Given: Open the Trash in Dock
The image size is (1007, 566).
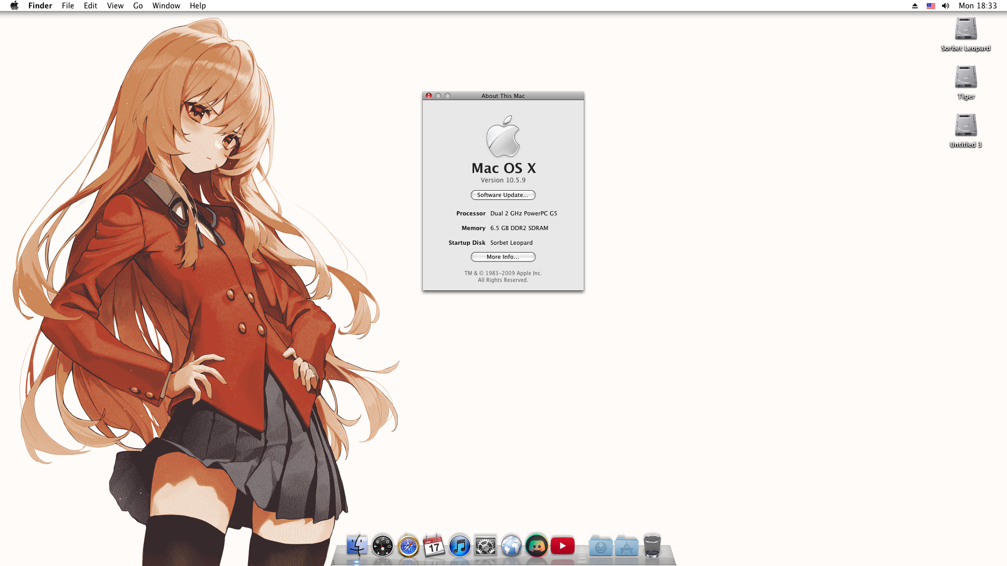Looking at the screenshot, I should click(652, 546).
